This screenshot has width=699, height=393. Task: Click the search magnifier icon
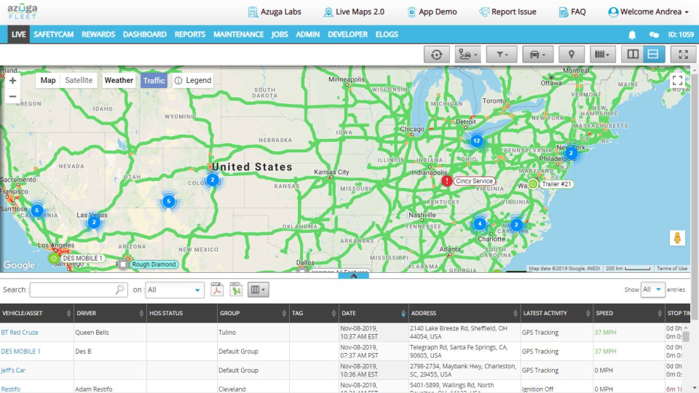coord(119,290)
